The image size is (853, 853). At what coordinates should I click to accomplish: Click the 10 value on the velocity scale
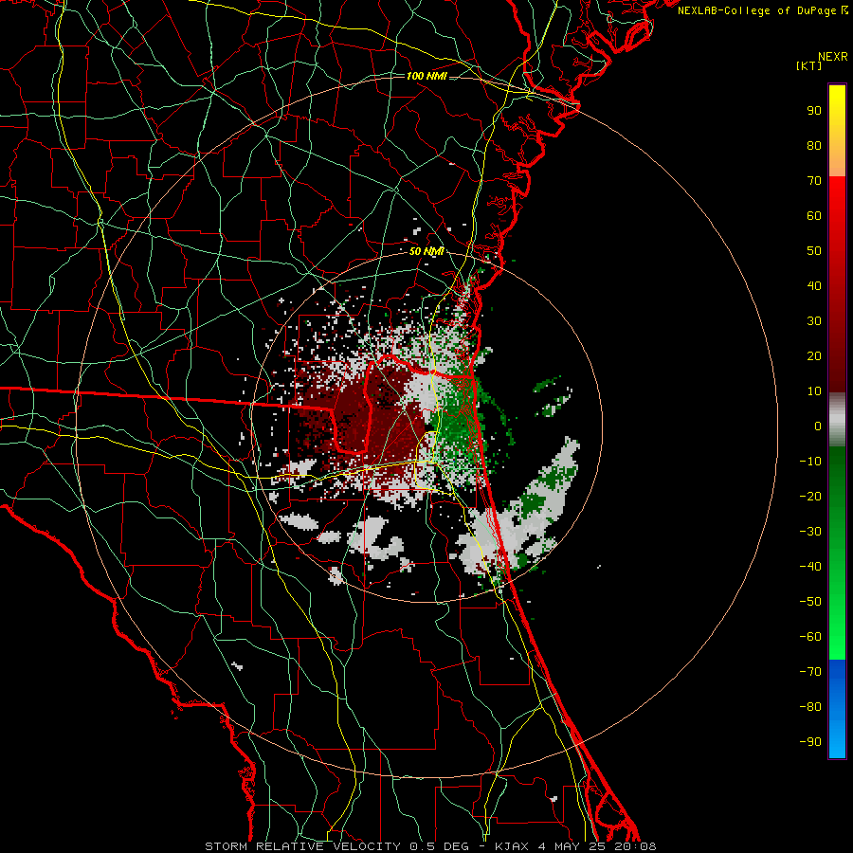coord(814,391)
